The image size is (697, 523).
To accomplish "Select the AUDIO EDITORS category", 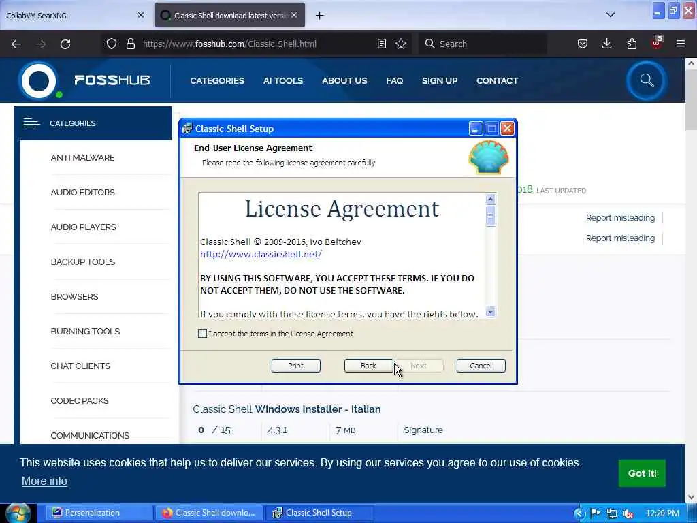I will click(x=82, y=193).
